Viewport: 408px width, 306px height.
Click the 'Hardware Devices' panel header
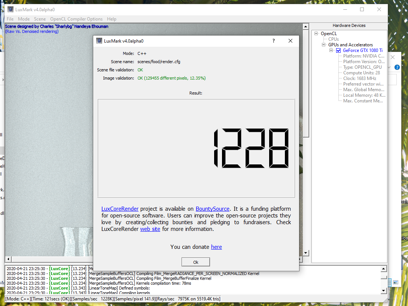tap(349, 25)
